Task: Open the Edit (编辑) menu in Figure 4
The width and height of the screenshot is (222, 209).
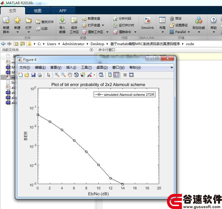Action: 40,68
